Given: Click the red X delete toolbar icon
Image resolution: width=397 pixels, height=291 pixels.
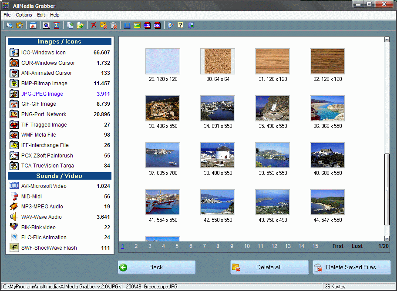Looking at the screenshot, I should 94,26.
